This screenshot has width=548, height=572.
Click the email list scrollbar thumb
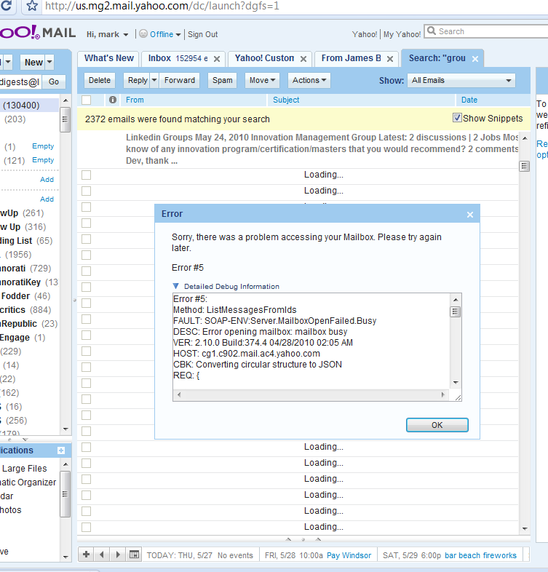(x=524, y=167)
